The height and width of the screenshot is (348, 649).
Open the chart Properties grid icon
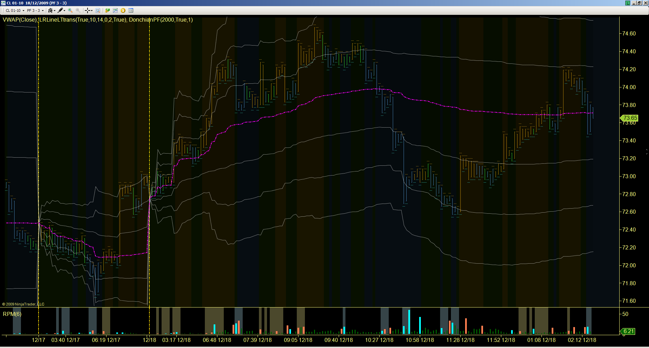coord(131,10)
